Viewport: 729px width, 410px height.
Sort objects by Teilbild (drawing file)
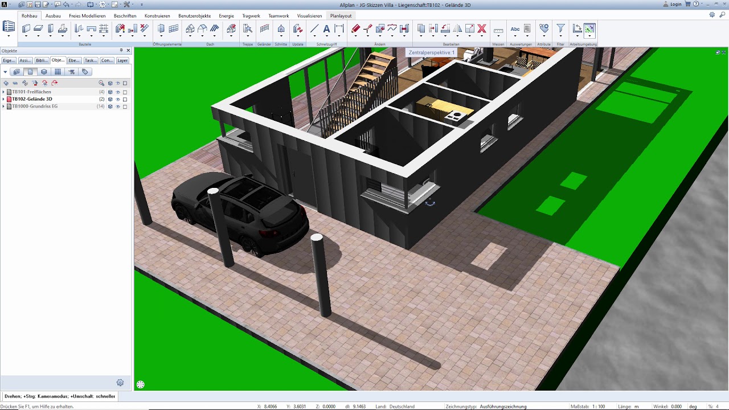(x=30, y=72)
